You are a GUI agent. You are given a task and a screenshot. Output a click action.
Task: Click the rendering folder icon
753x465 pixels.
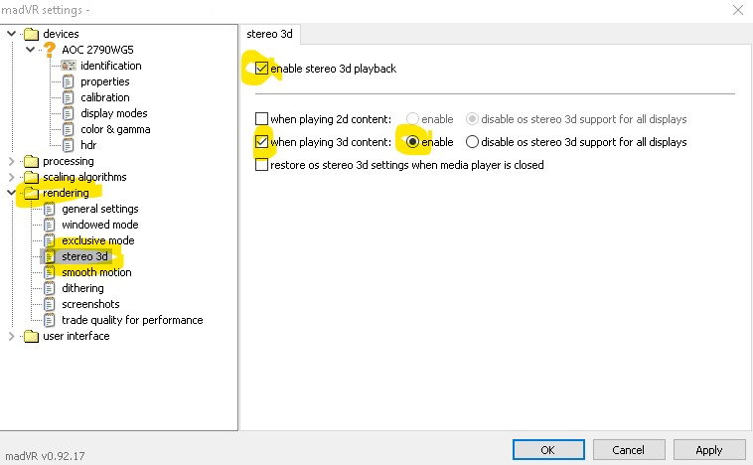[31, 193]
